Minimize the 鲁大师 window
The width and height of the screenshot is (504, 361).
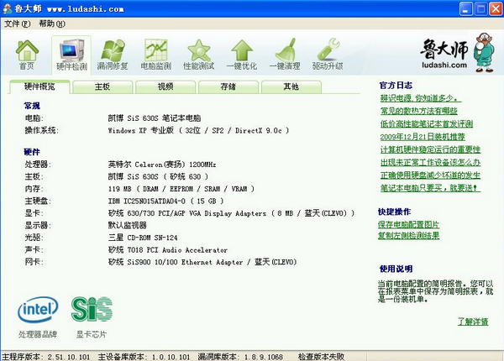coord(466,8)
